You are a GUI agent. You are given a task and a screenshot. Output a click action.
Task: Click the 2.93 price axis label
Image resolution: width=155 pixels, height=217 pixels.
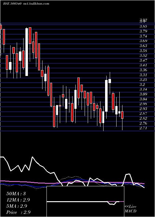tap(143, 109)
